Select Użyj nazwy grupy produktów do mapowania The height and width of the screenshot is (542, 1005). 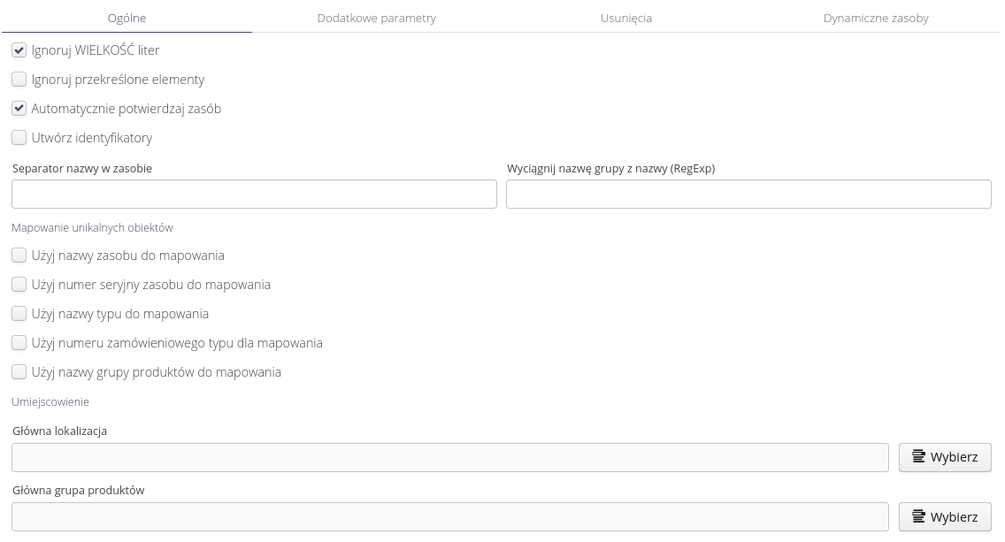coord(19,372)
